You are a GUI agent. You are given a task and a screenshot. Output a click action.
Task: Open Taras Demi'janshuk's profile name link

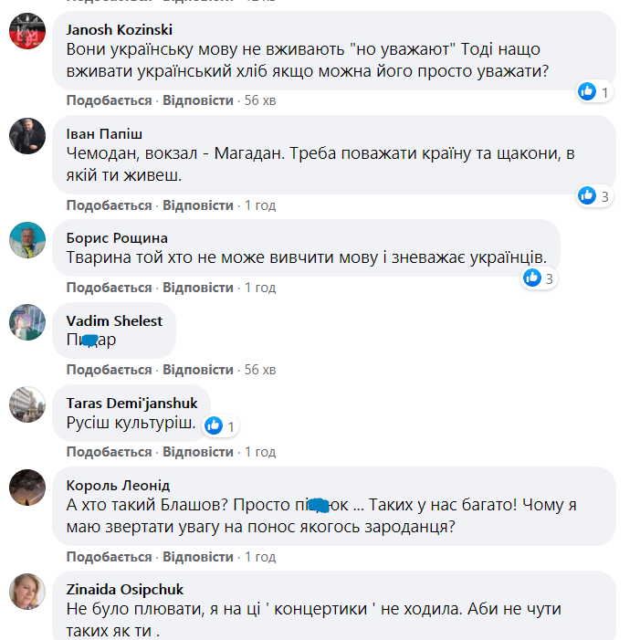(132, 403)
